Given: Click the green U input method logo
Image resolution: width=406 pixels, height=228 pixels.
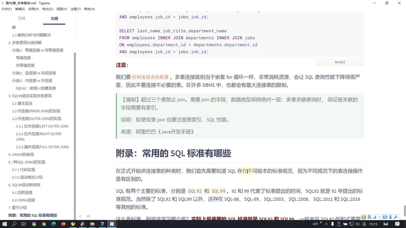Looking at the screenshot, I should tap(364, 217).
